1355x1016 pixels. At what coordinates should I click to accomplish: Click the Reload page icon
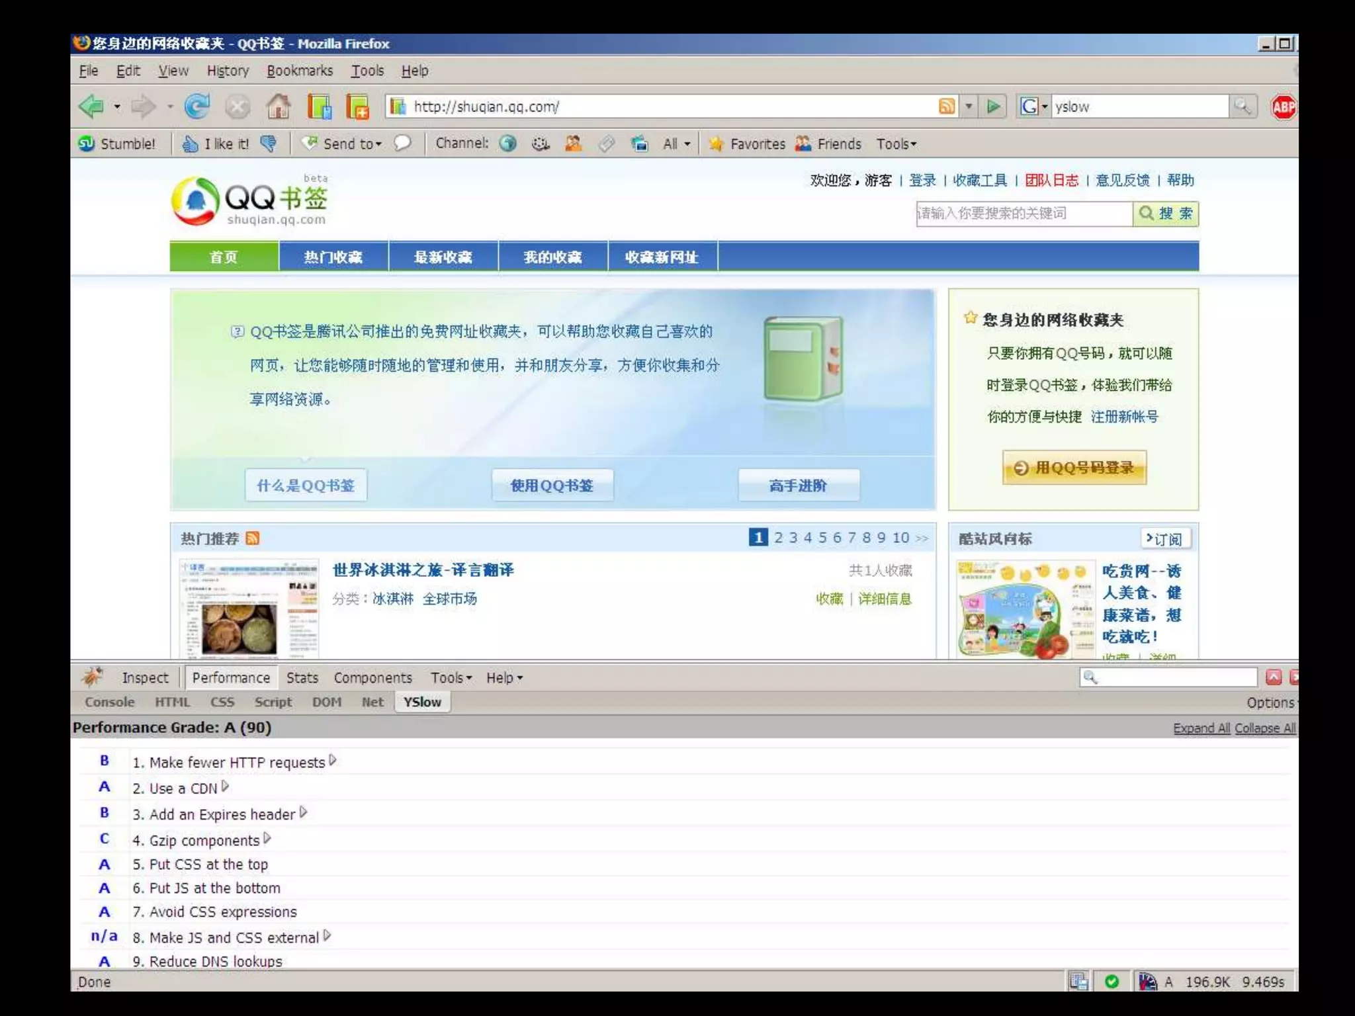pos(197,106)
